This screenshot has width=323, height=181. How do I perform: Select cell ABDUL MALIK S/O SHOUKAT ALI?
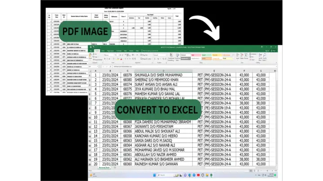click(164, 131)
